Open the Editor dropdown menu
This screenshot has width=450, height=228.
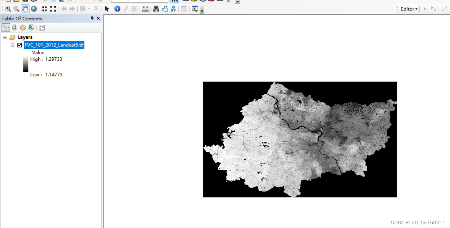click(408, 9)
